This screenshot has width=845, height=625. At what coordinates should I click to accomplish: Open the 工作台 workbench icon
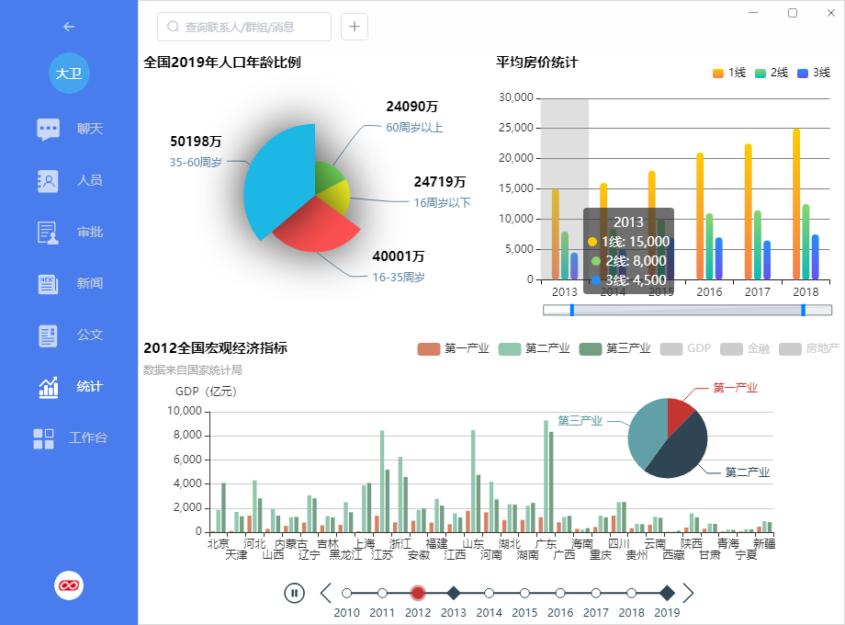click(44, 438)
